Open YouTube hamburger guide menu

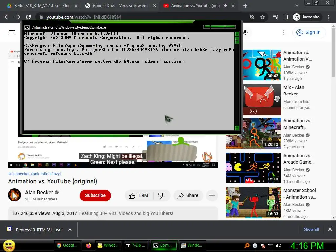pyautogui.click(x=12, y=32)
